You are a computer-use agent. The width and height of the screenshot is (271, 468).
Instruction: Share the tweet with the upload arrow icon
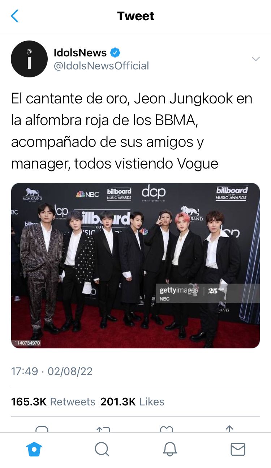[x=229, y=429]
